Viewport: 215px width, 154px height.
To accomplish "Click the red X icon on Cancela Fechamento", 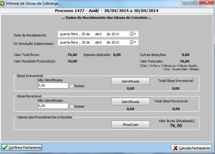I will (x=175, y=148).
